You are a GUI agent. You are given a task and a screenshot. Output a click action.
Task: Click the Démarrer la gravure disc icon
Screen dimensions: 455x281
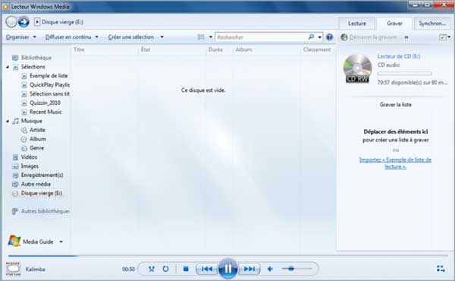(x=344, y=37)
